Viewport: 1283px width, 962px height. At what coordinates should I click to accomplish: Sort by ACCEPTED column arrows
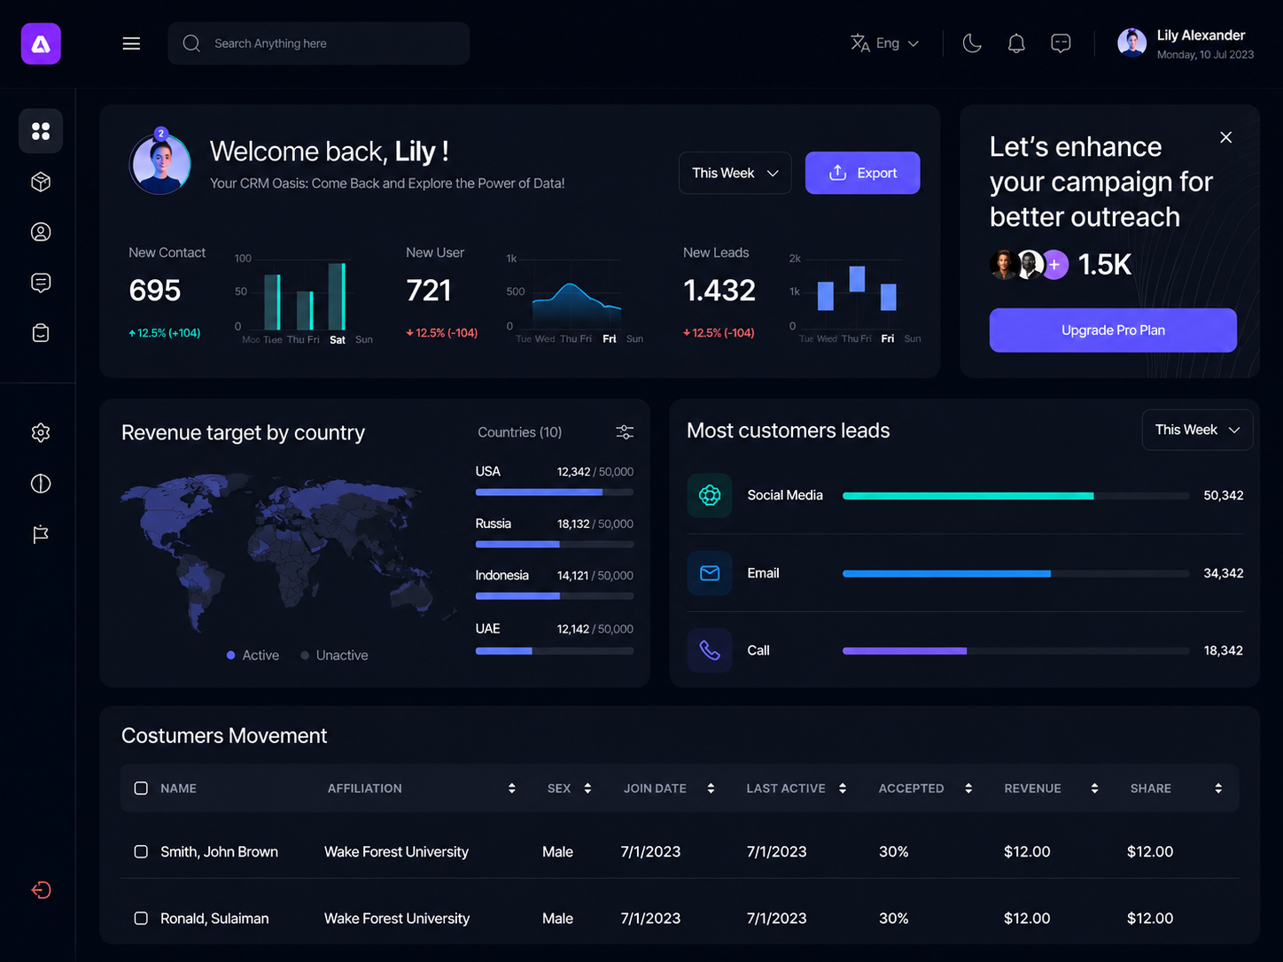968,788
